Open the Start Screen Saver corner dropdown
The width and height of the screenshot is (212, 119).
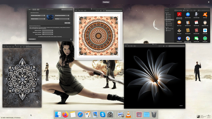click(38, 16)
